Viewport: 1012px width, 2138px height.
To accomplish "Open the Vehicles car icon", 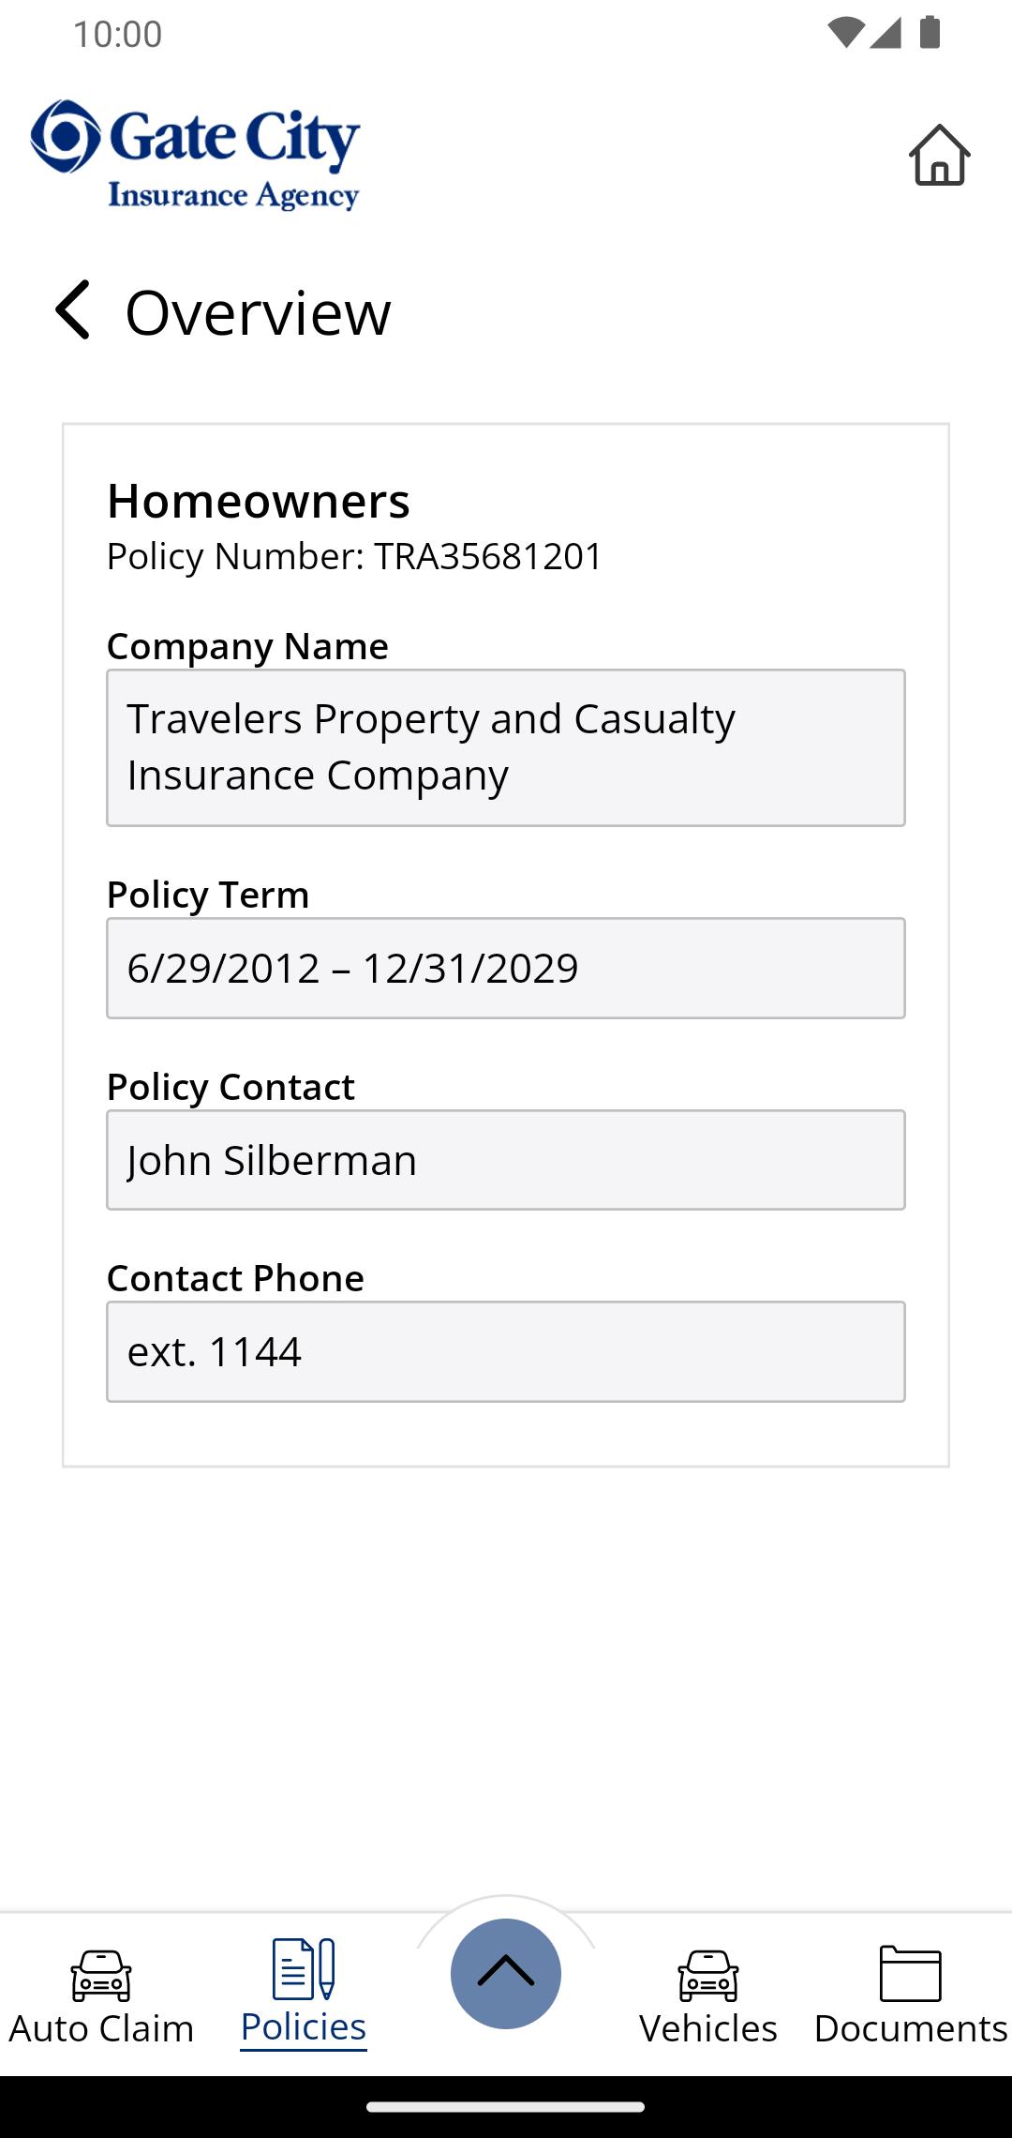I will click(708, 1976).
